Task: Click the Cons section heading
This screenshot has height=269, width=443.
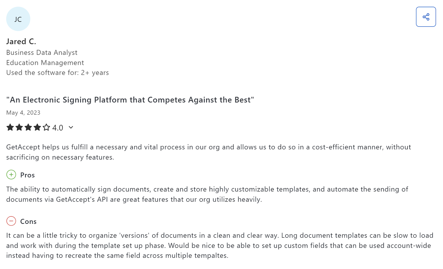Action: tap(28, 221)
